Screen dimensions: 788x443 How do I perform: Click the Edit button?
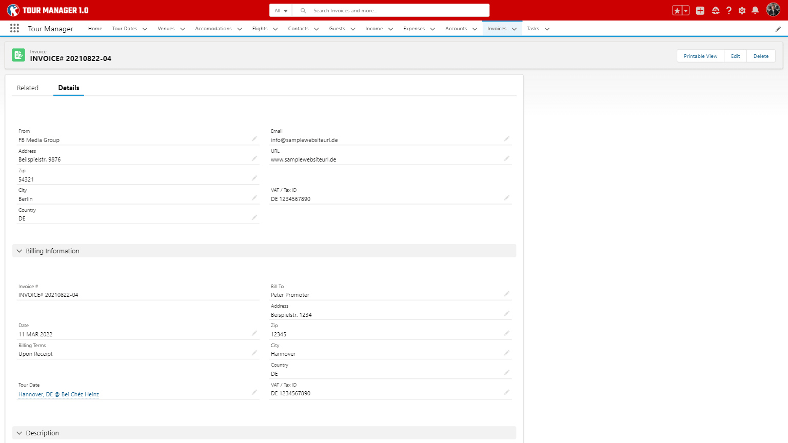click(735, 56)
